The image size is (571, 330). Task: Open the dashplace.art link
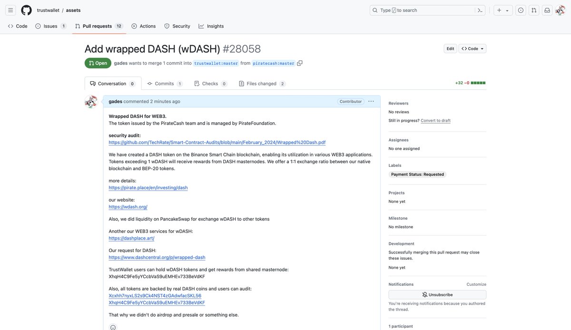point(131,238)
